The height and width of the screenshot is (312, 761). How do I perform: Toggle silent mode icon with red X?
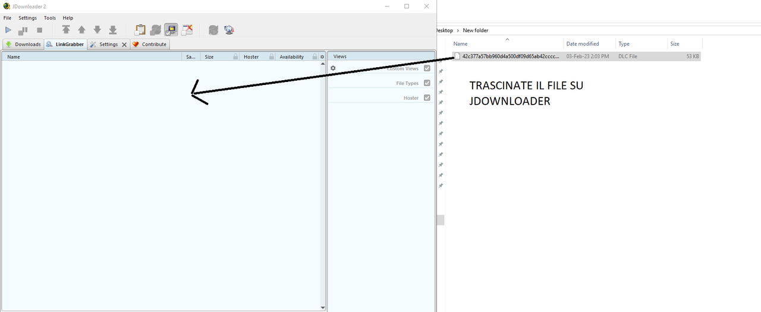187,30
